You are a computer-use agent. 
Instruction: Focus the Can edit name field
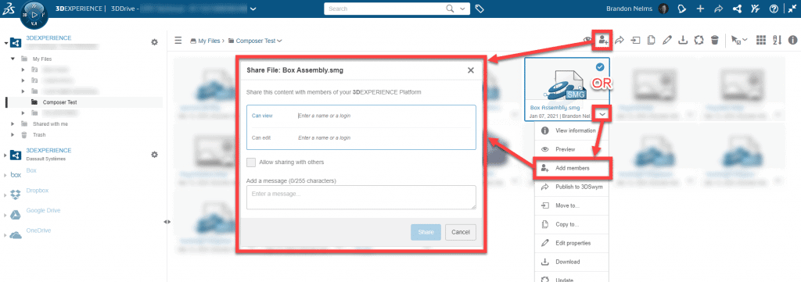pyautogui.click(x=384, y=137)
